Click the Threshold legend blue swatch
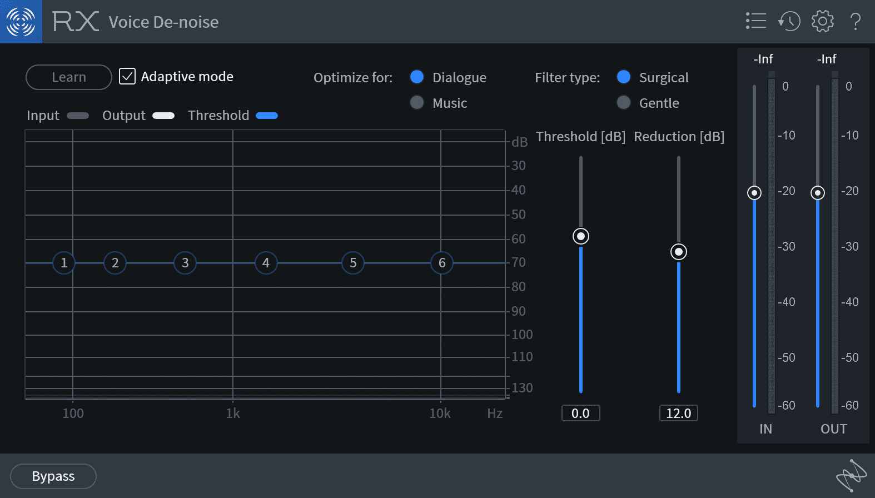 [x=267, y=116]
